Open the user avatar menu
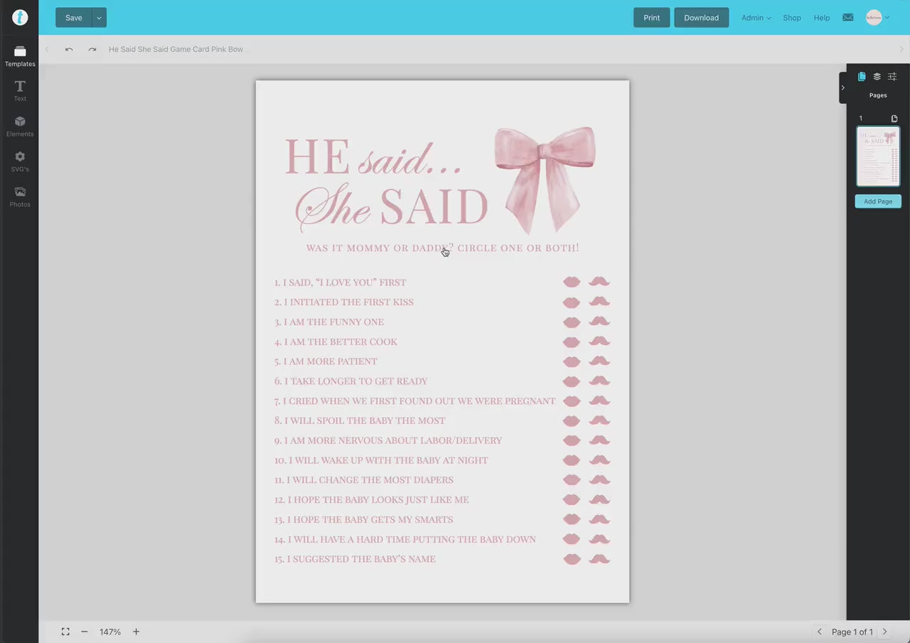Screen dimensions: 910x643 pos(877,18)
